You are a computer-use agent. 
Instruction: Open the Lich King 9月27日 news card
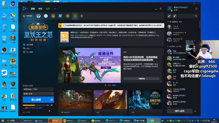click(x=146, y=103)
